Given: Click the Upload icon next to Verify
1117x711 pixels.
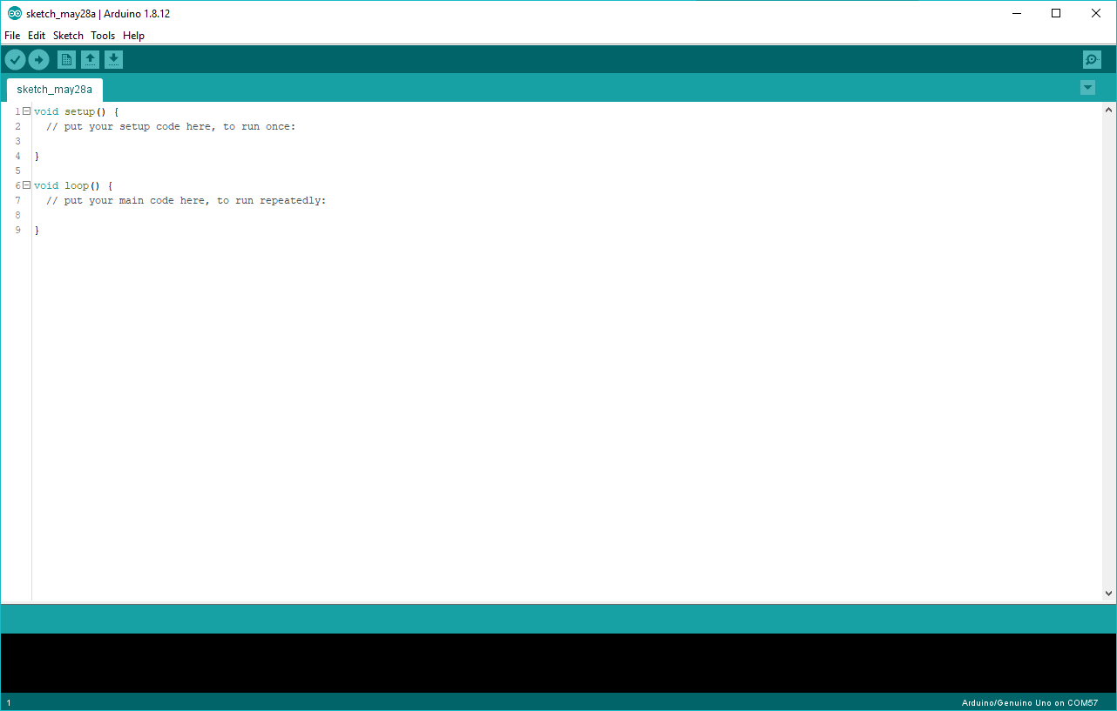Looking at the screenshot, I should point(38,59).
